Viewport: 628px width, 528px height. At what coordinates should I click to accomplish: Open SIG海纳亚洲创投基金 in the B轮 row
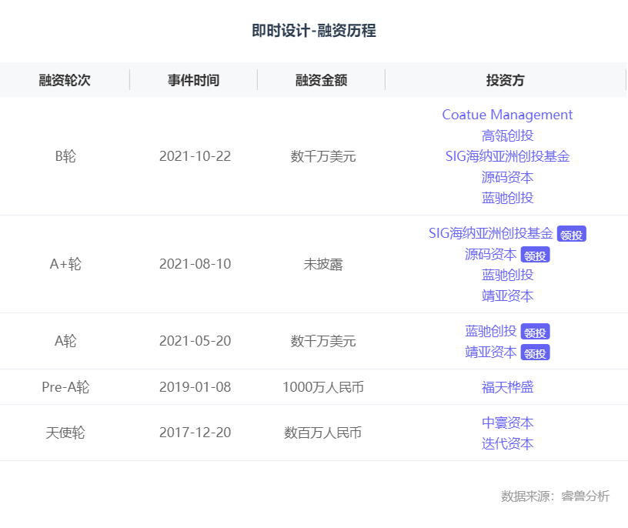point(507,156)
